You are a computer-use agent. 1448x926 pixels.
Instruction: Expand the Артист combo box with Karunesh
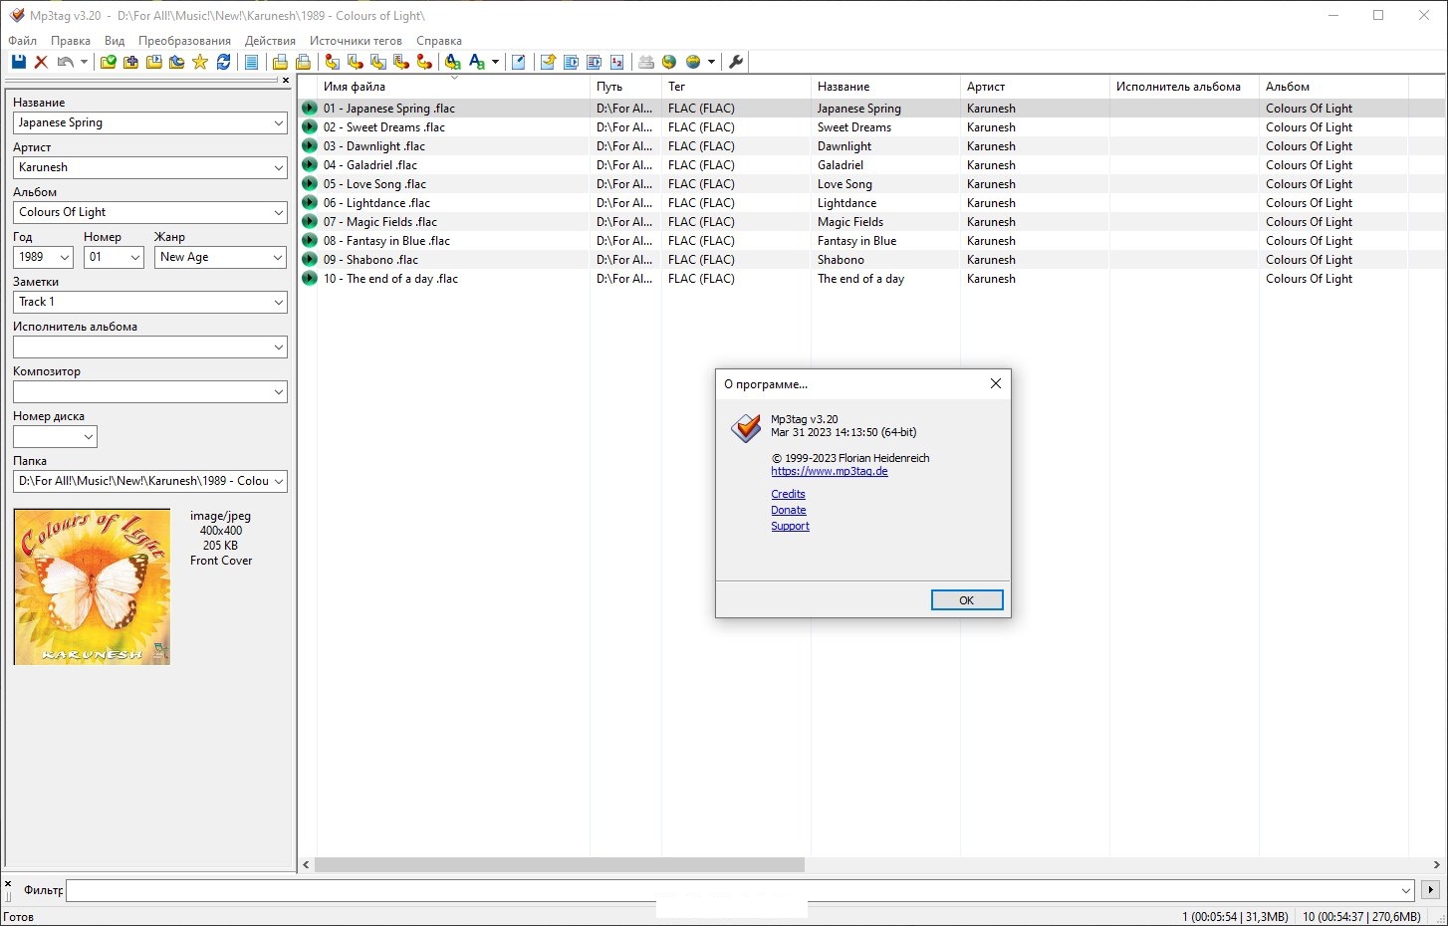click(x=278, y=167)
